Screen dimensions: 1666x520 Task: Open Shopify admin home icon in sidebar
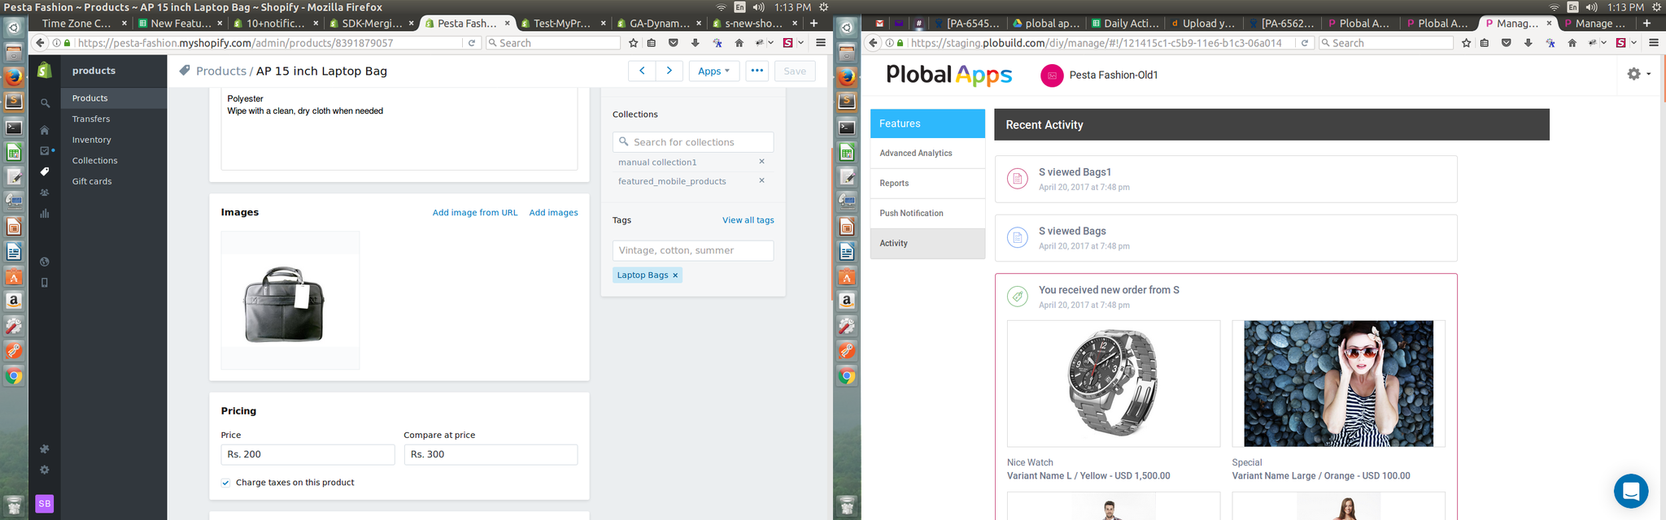pyautogui.click(x=45, y=130)
